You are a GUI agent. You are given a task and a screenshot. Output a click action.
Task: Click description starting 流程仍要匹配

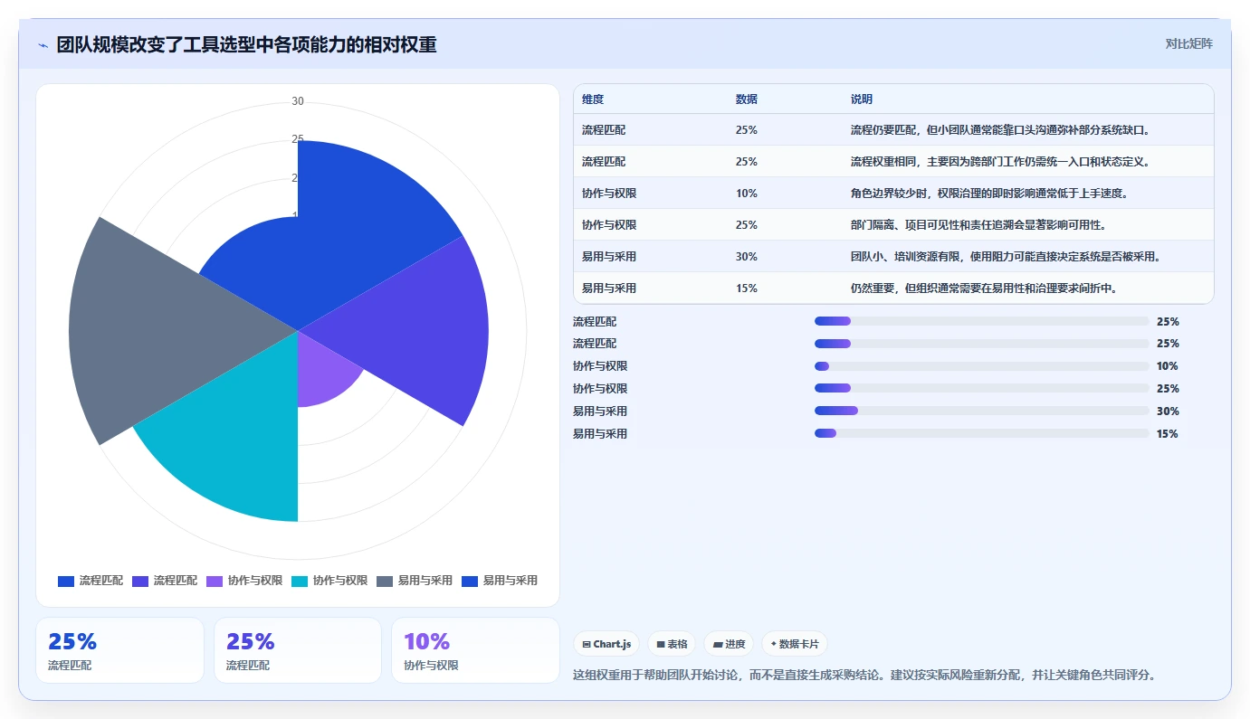(1000, 130)
